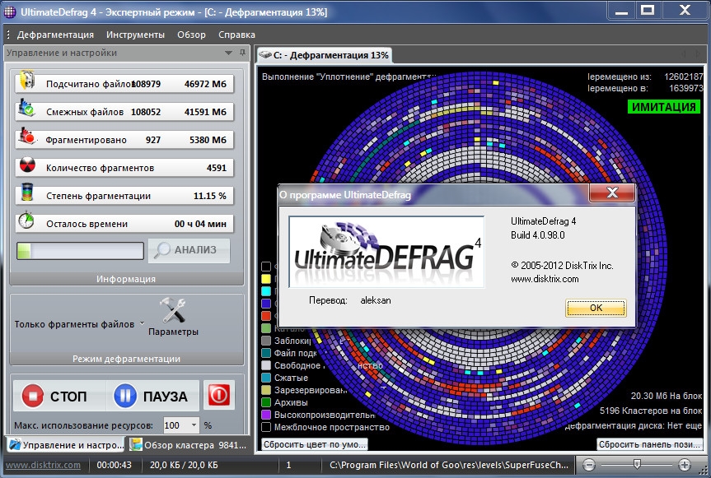Click the ПАУЗА button
Viewport: 711px width, 478px height.
(x=152, y=396)
